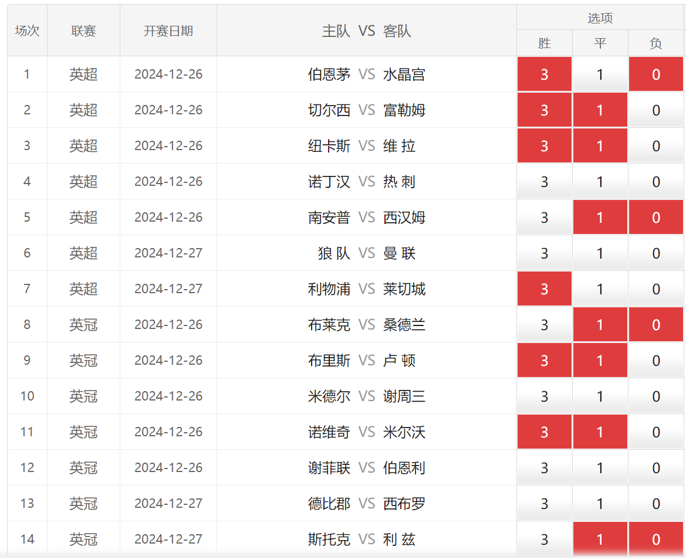Toggle loss option 0 for 南安普 vs 西汉姆

656,218
